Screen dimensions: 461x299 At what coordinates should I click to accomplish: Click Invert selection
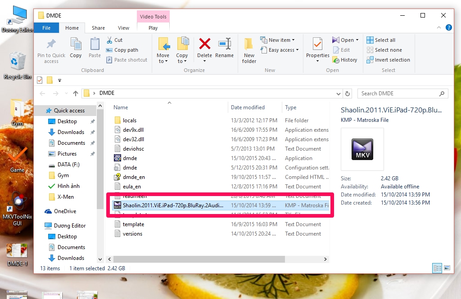[389, 60]
